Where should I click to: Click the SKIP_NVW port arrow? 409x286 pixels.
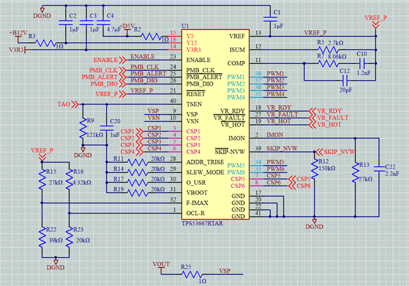318,152
